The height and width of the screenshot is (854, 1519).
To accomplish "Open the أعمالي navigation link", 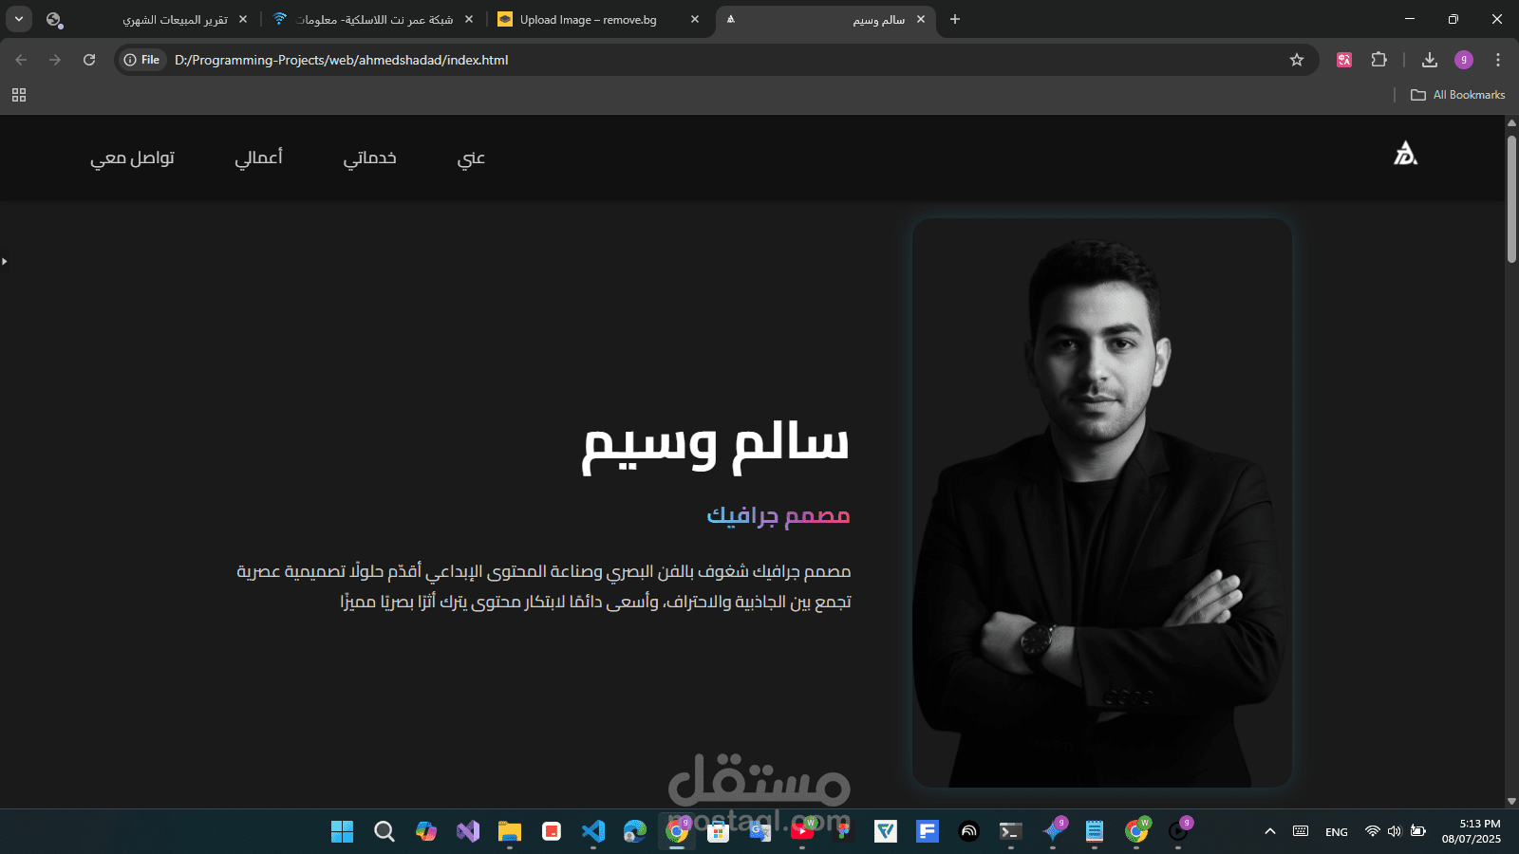I will 258,158.
